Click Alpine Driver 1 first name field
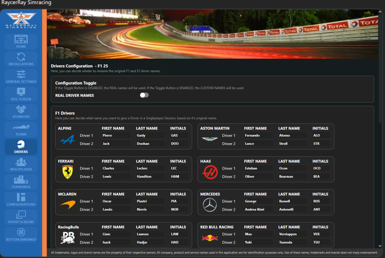The width and height of the screenshot is (385, 258). [116, 136]
